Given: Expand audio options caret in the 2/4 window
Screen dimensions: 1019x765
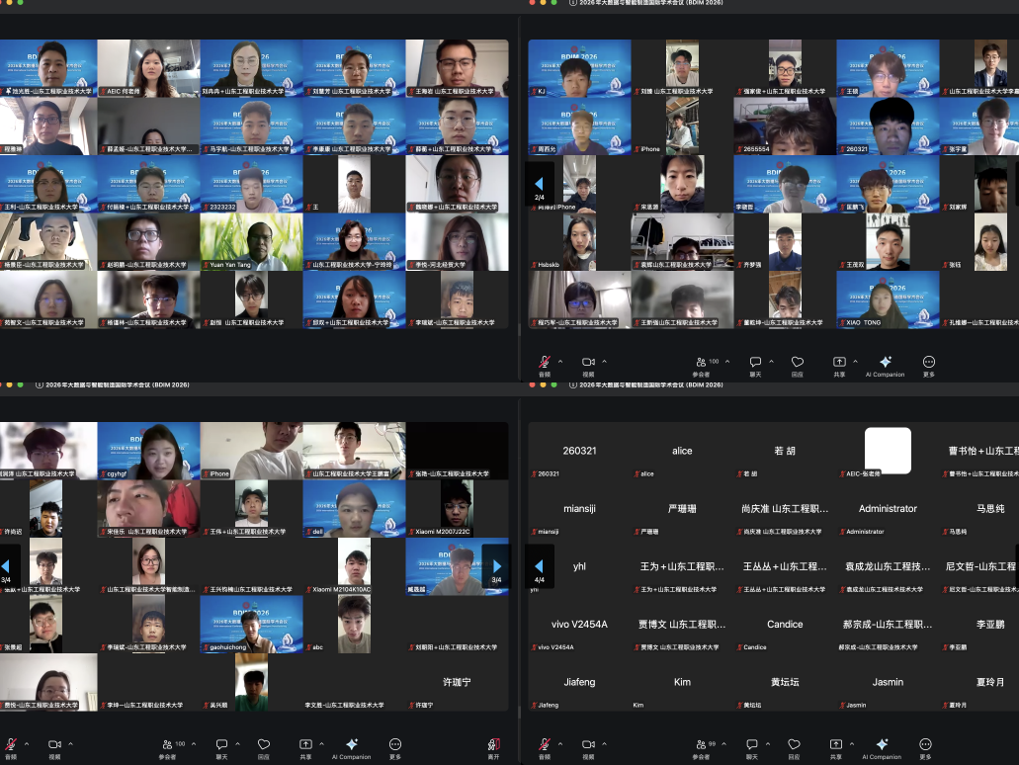Looking at the screenshot, I should (560, 362).
